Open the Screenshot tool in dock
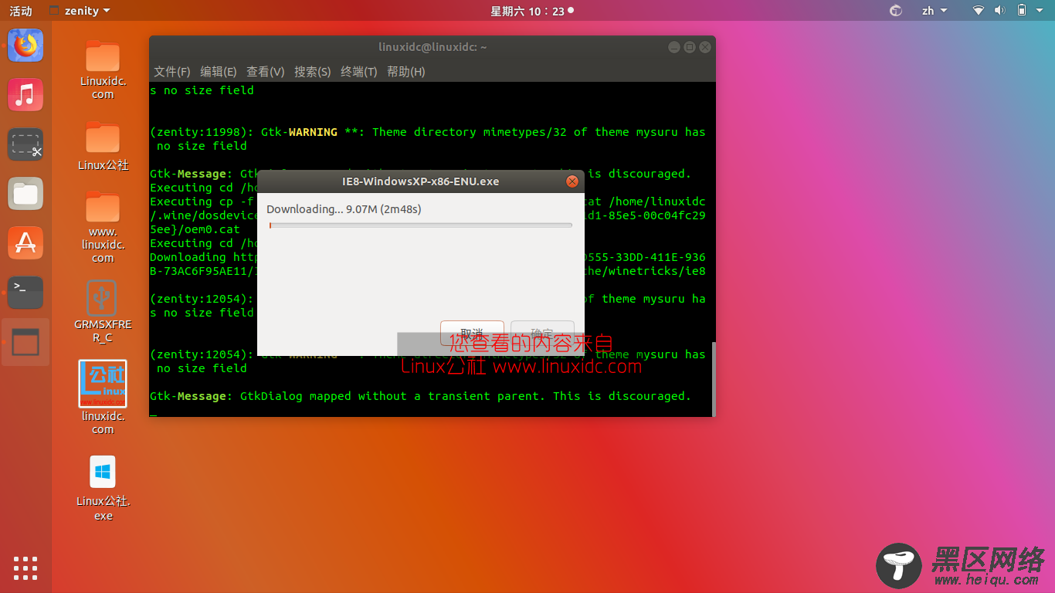1055x593 pixels. point(25,144)
